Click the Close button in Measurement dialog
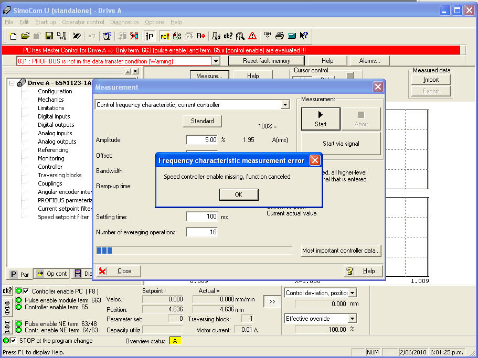This screenshot has width=478, height=358. click(119, 270)
